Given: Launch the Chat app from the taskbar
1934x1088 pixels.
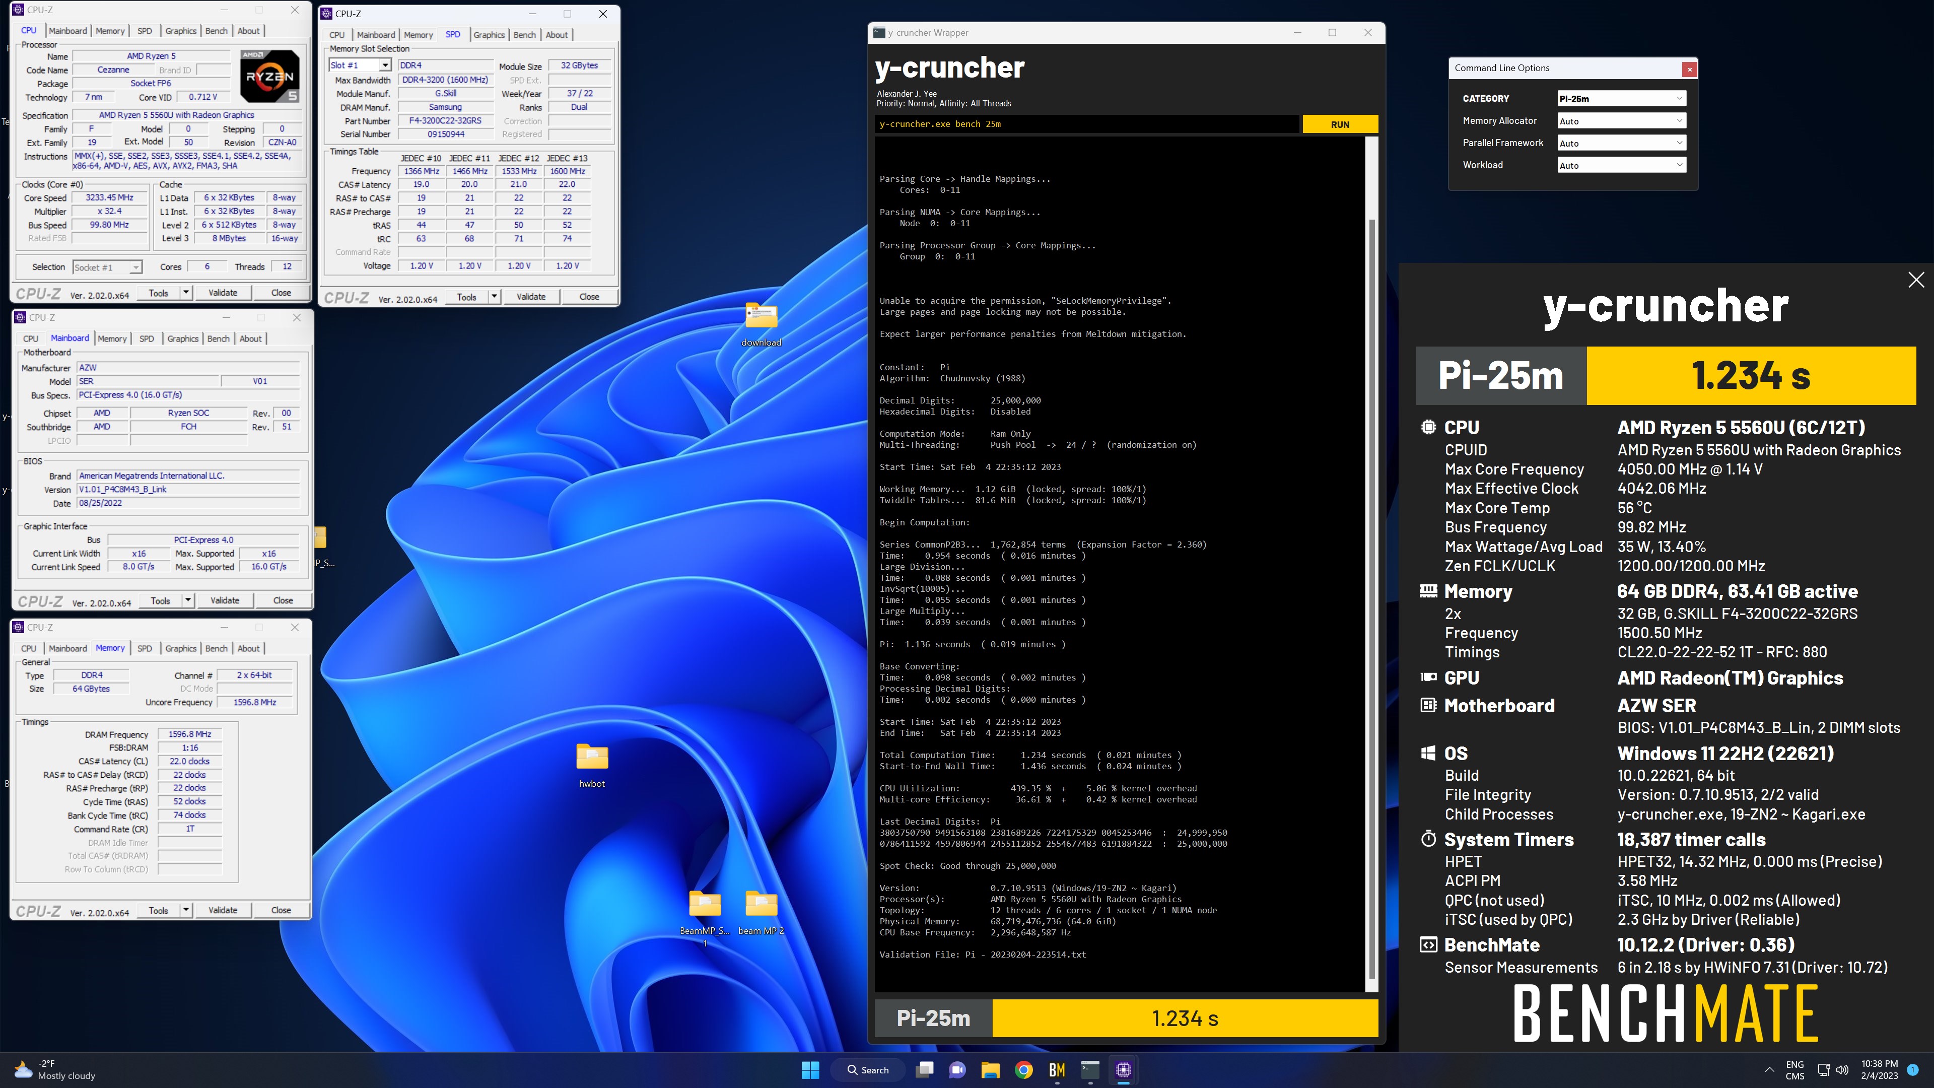Looking at the screenshot, I should (x=957, y=1069).
